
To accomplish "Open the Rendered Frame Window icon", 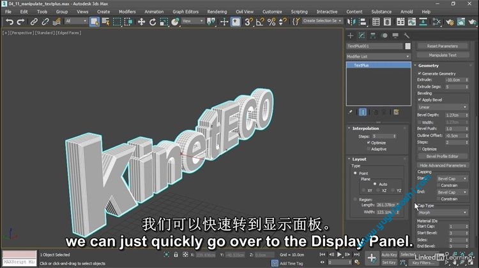I will coord(461,22).
